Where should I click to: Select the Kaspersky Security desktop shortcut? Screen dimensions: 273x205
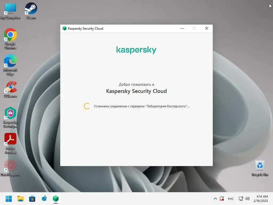10,117
